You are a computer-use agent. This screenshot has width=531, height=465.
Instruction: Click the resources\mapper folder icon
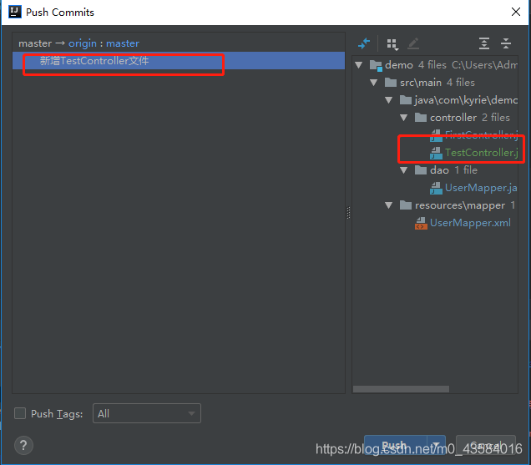click(406, 205)
